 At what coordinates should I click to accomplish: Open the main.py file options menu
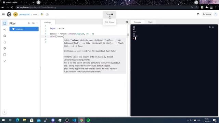click(37, 29)
